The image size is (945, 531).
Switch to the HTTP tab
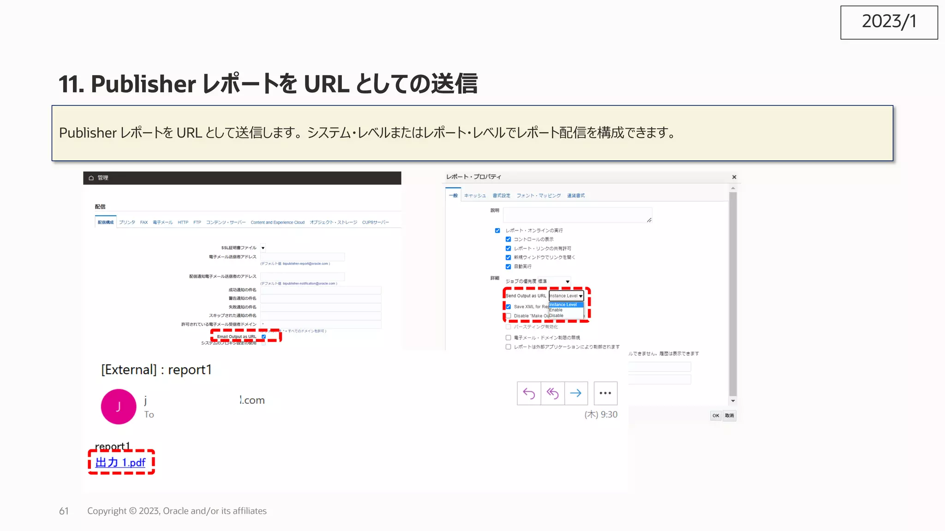coord(183,222)
